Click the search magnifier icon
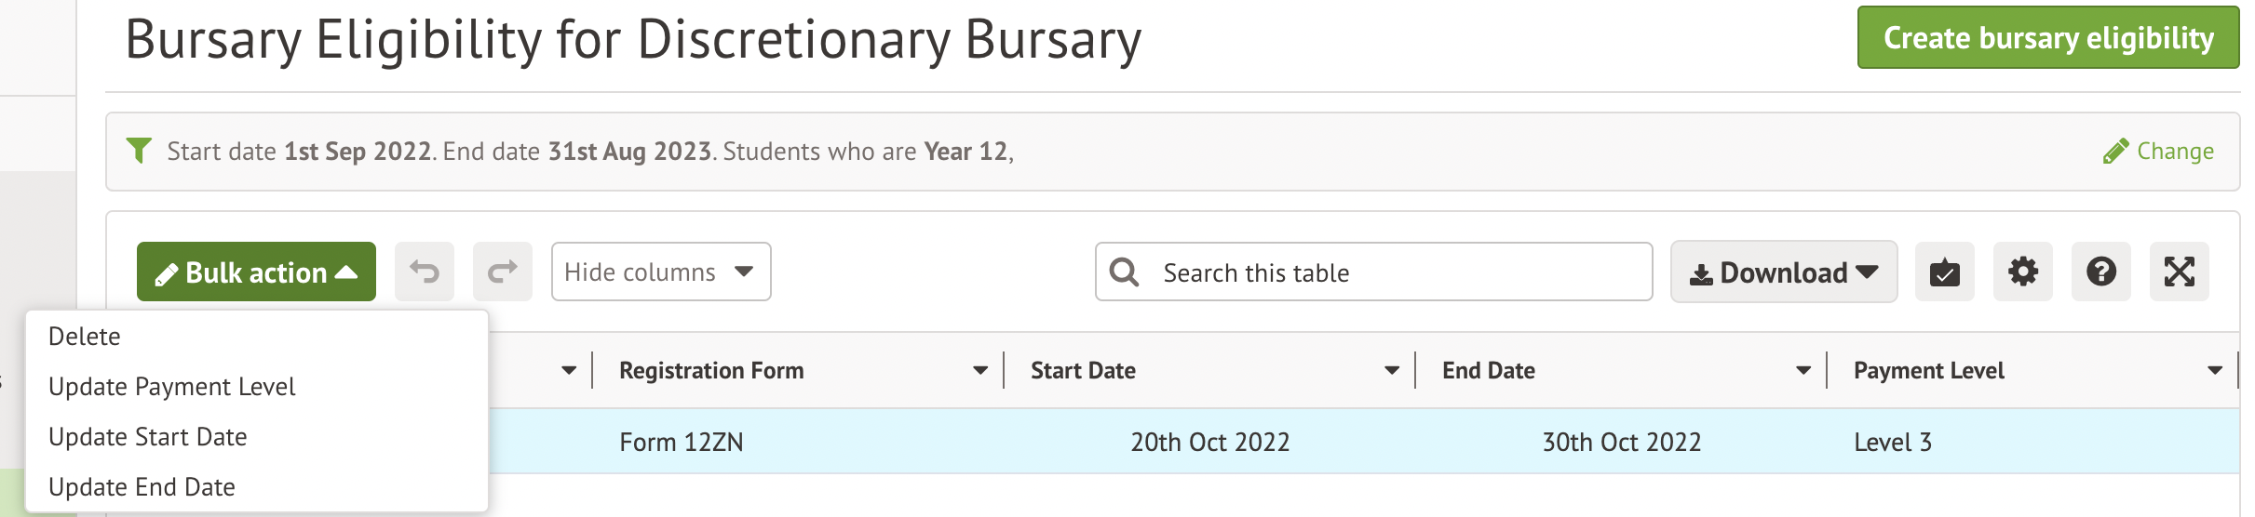This screenshot has height=517, width=2255. (1124, 272)
